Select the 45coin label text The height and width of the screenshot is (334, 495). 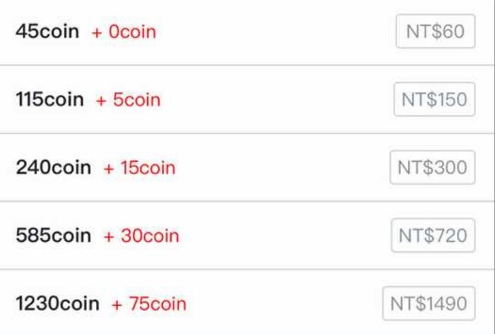click(x=48, y=31)
